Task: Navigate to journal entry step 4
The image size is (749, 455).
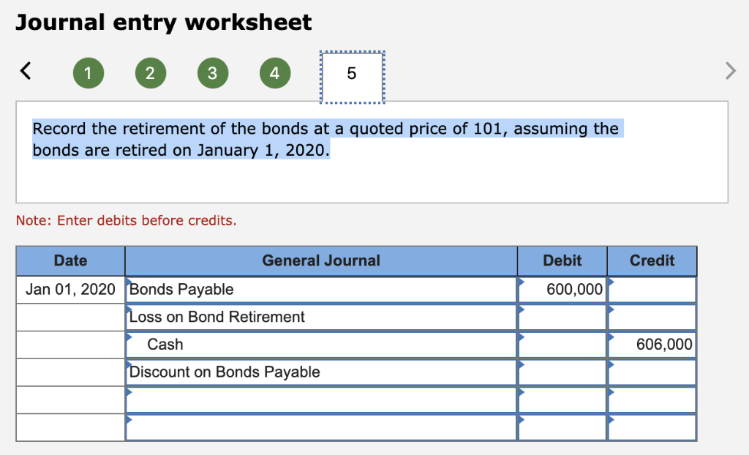Action: click(275, 72)
